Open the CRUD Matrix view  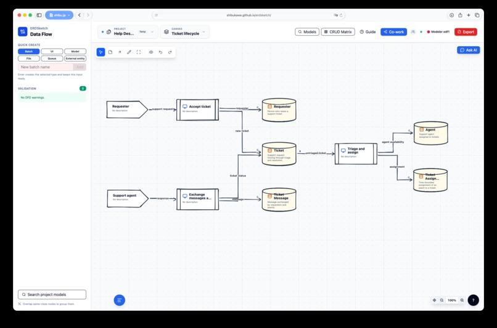click(338, 31)
